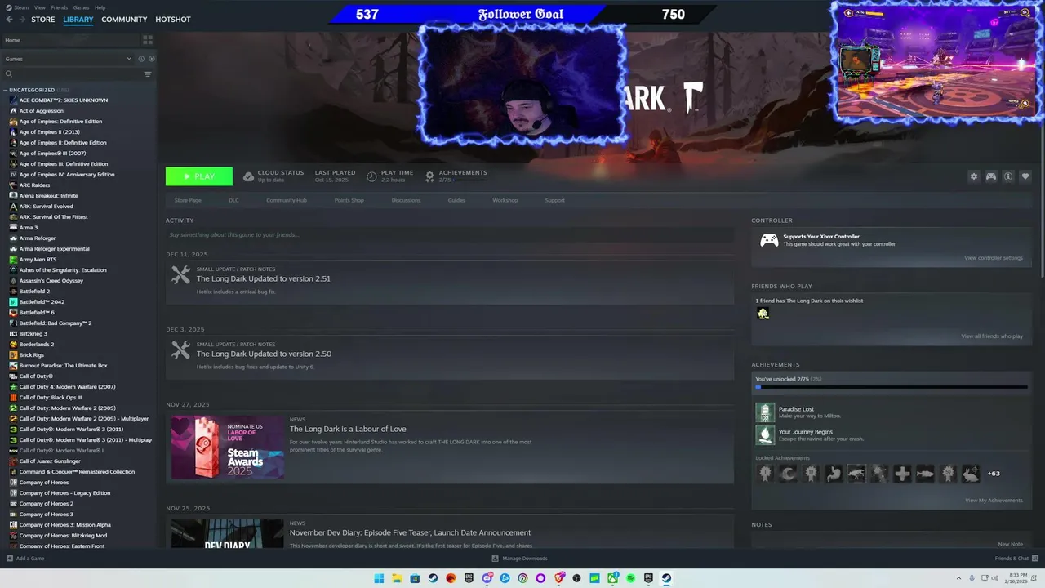Screen dimensions: 1045x588
Task: Open advanced library filter options
Action: coord(148,74)
